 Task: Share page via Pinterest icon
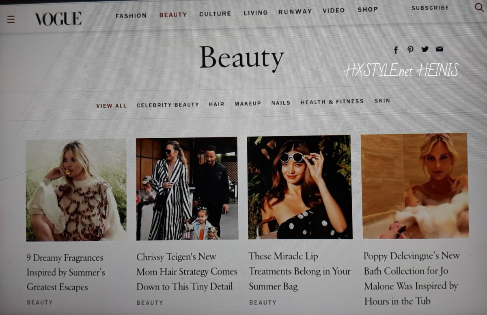[410, 49]
